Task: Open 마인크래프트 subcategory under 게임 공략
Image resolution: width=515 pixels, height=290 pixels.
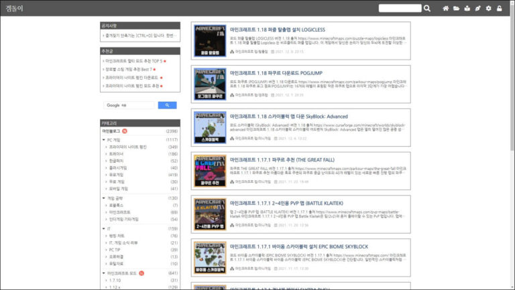Action: 119,212
